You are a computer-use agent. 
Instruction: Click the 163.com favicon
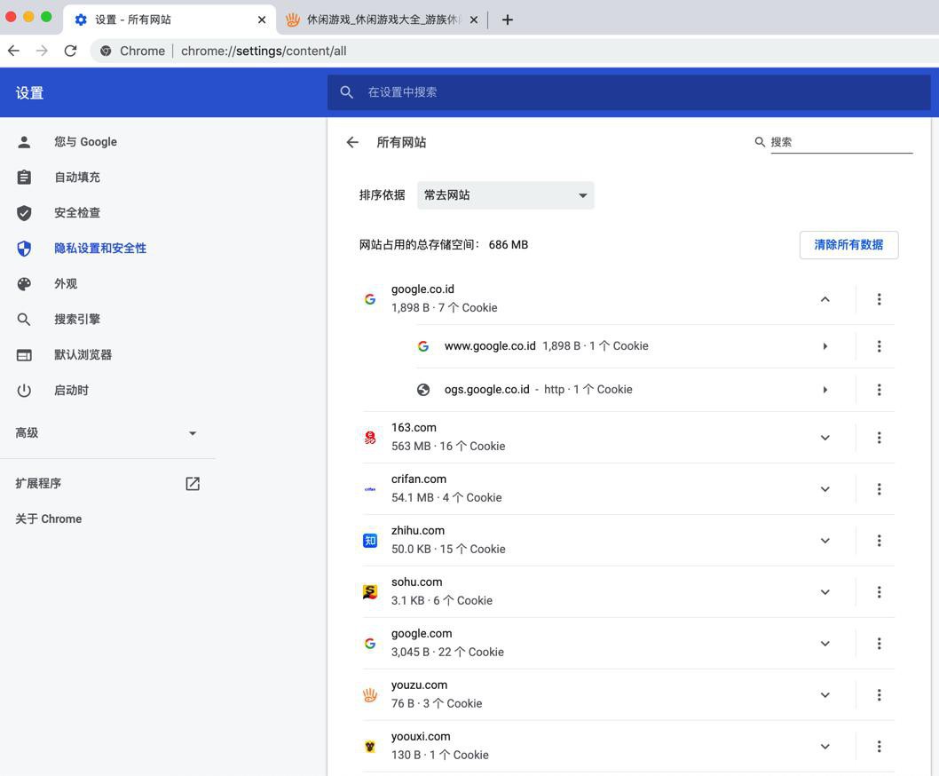(x=370, y=438)
